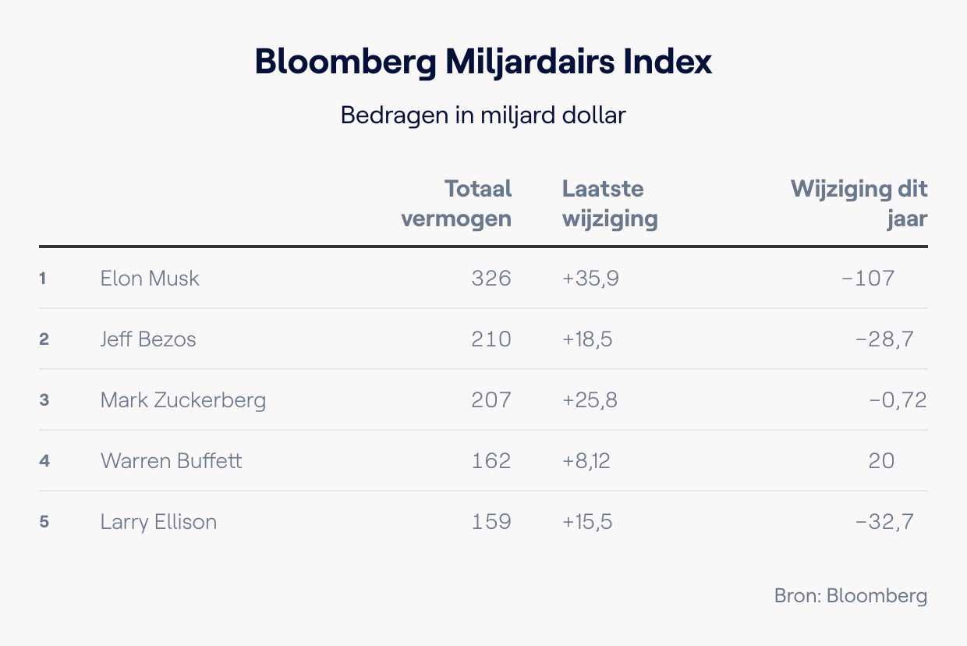Select the Elon Musk row name

[x=150, y=278]
